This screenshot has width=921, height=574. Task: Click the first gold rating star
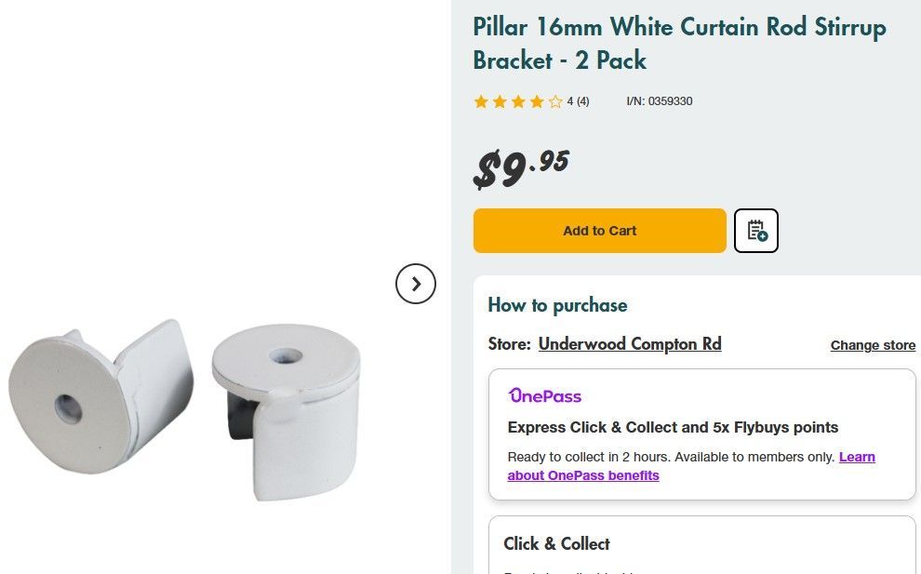tap(481, 101)
